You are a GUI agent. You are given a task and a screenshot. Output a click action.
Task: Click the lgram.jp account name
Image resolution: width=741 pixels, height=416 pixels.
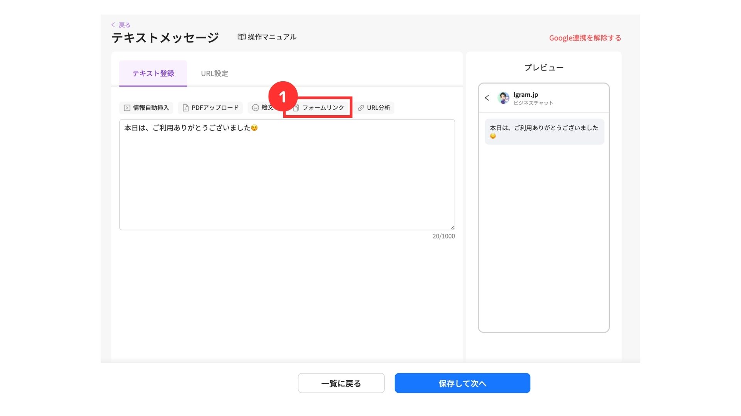(526, 94)
